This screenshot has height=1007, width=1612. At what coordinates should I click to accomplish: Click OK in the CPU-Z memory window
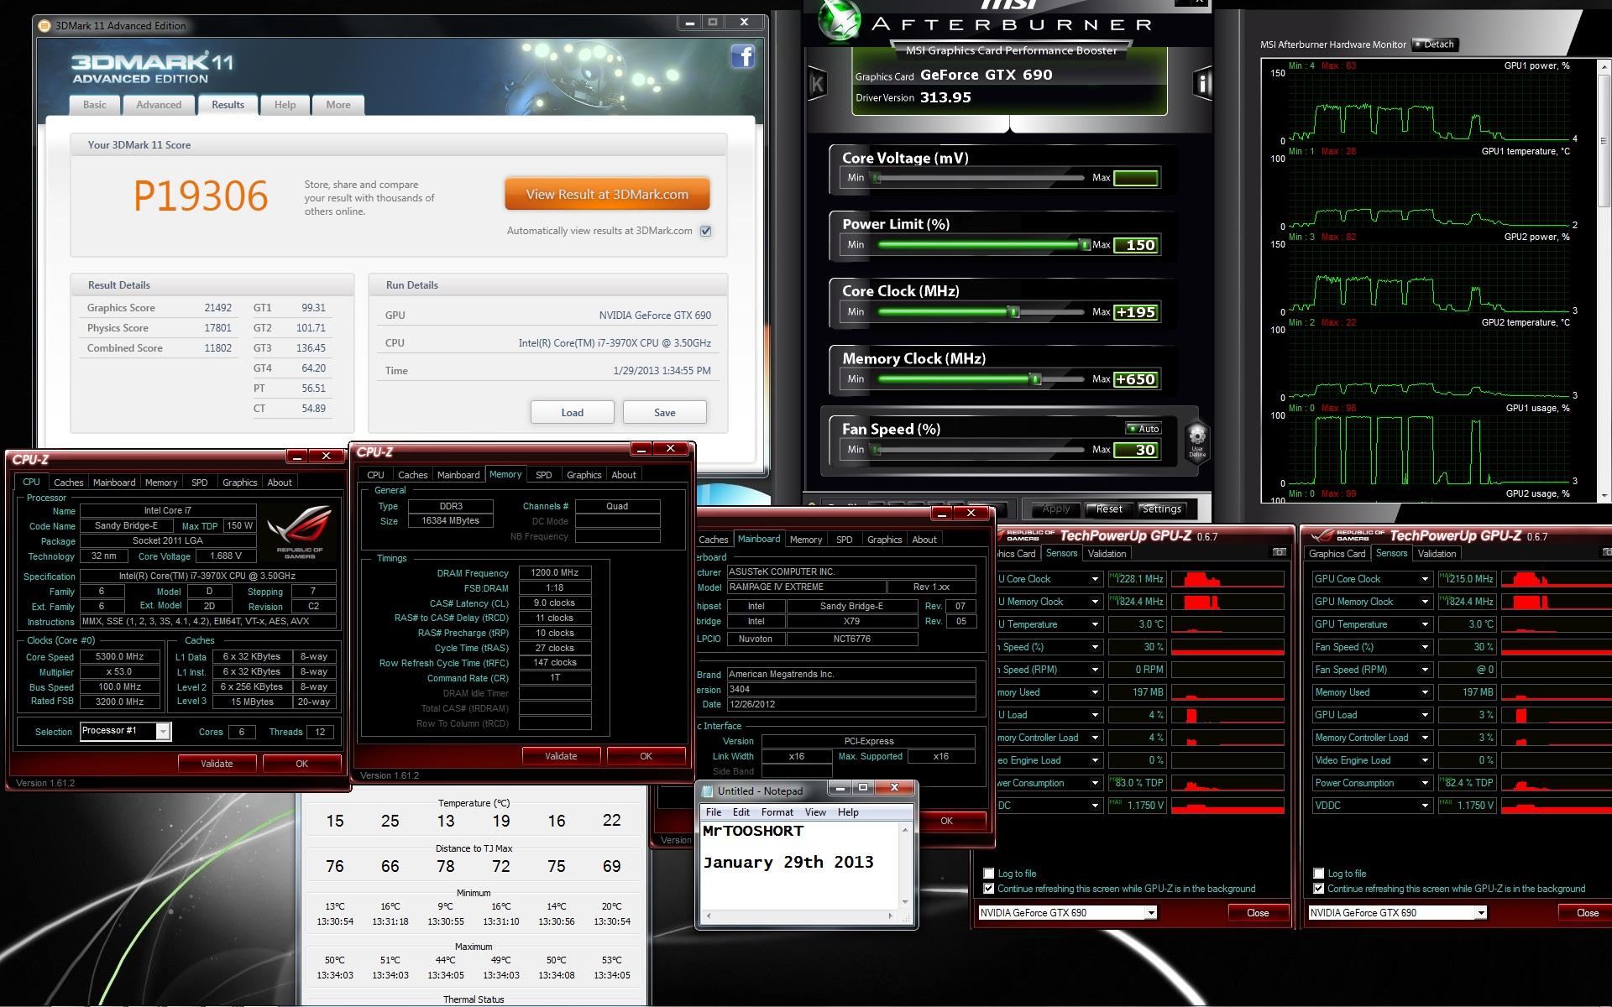click(x=646, y=756)
